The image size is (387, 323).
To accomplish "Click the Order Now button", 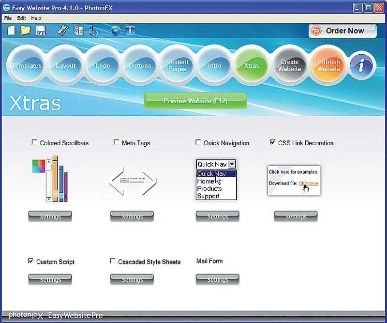I will point(342,31).
